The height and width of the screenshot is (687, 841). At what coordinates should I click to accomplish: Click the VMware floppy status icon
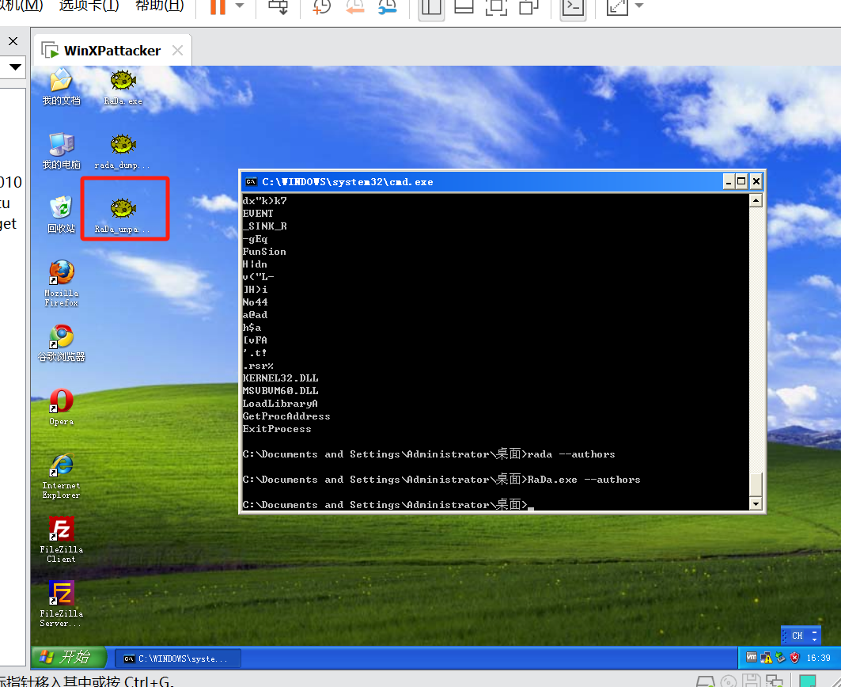pyautogui.click(x=752, y=681)
